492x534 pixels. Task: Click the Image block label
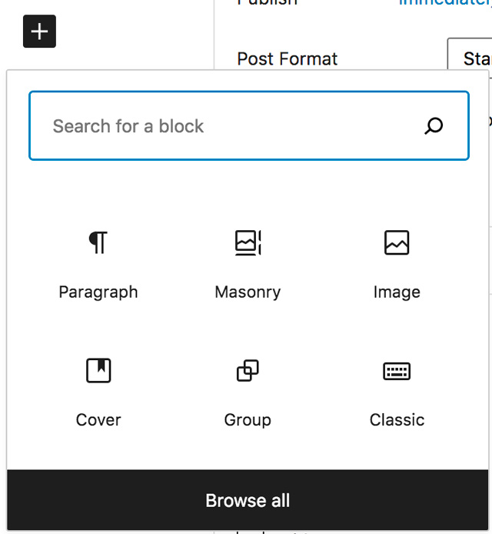(x=397, y=292)
